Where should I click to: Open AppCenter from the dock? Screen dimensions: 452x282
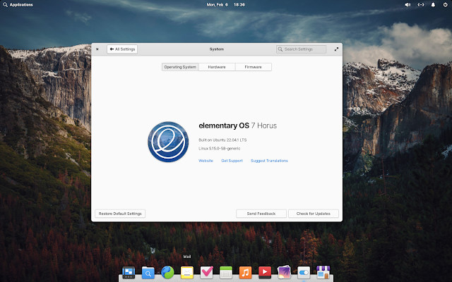tap(323, 272)
